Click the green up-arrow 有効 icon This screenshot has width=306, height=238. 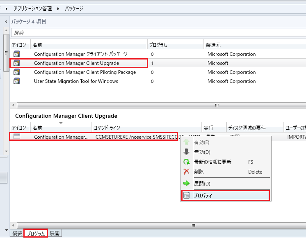186,142
